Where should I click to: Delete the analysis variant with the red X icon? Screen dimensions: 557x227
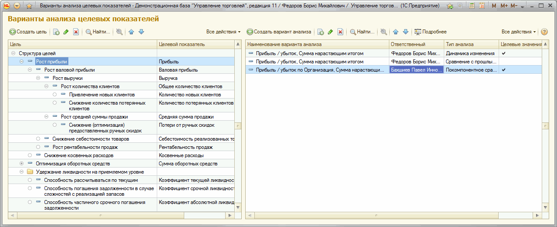[341, 32]
